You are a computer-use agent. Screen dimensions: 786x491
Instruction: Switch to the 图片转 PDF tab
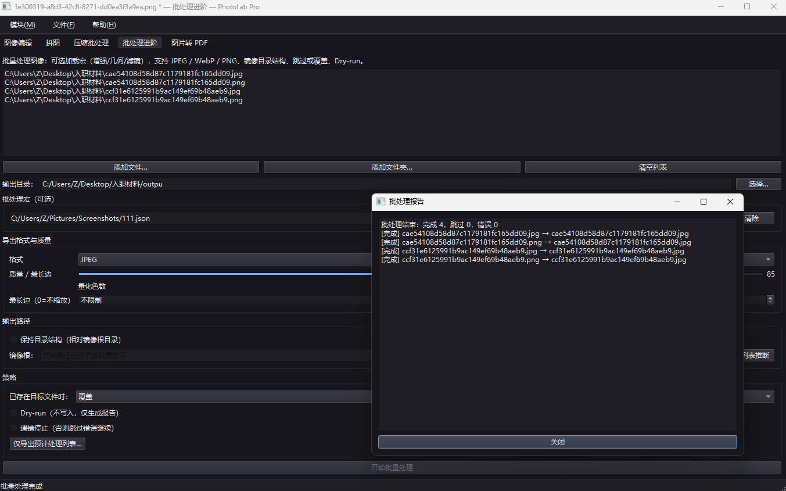pos(189,43)
